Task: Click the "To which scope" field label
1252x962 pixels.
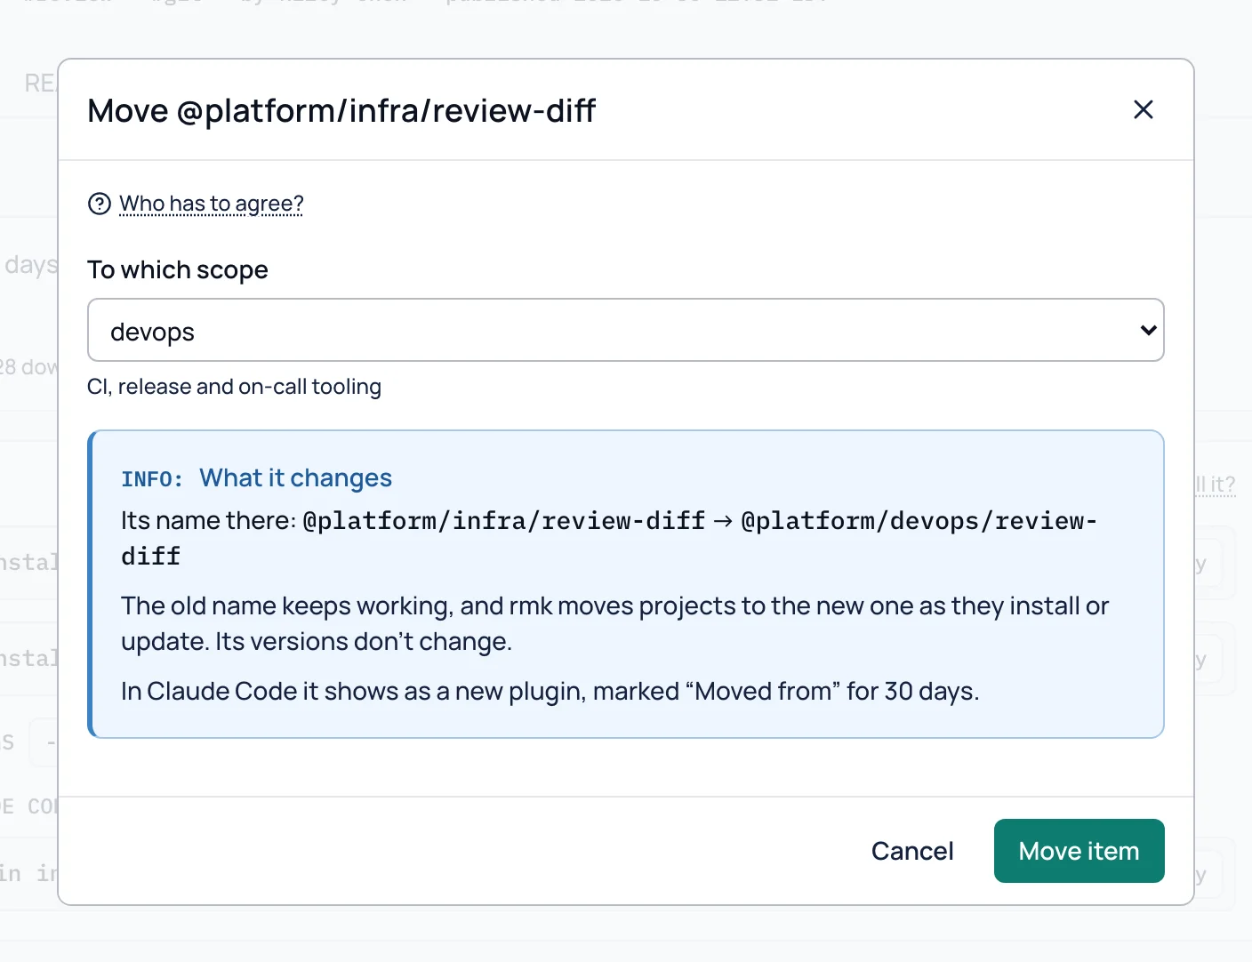Action: coord(178,269)
